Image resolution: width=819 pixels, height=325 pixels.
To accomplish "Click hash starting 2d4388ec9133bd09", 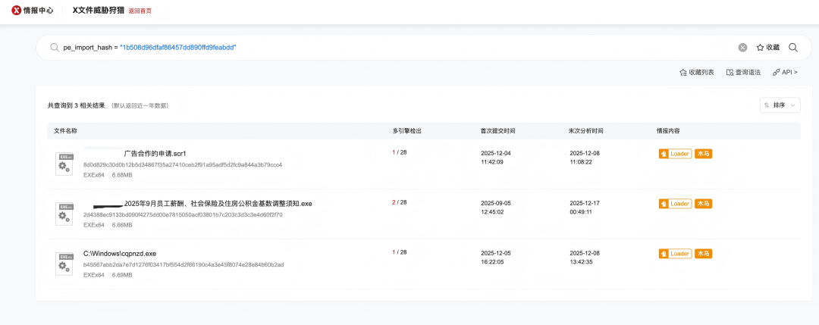I will click(183, 214).
